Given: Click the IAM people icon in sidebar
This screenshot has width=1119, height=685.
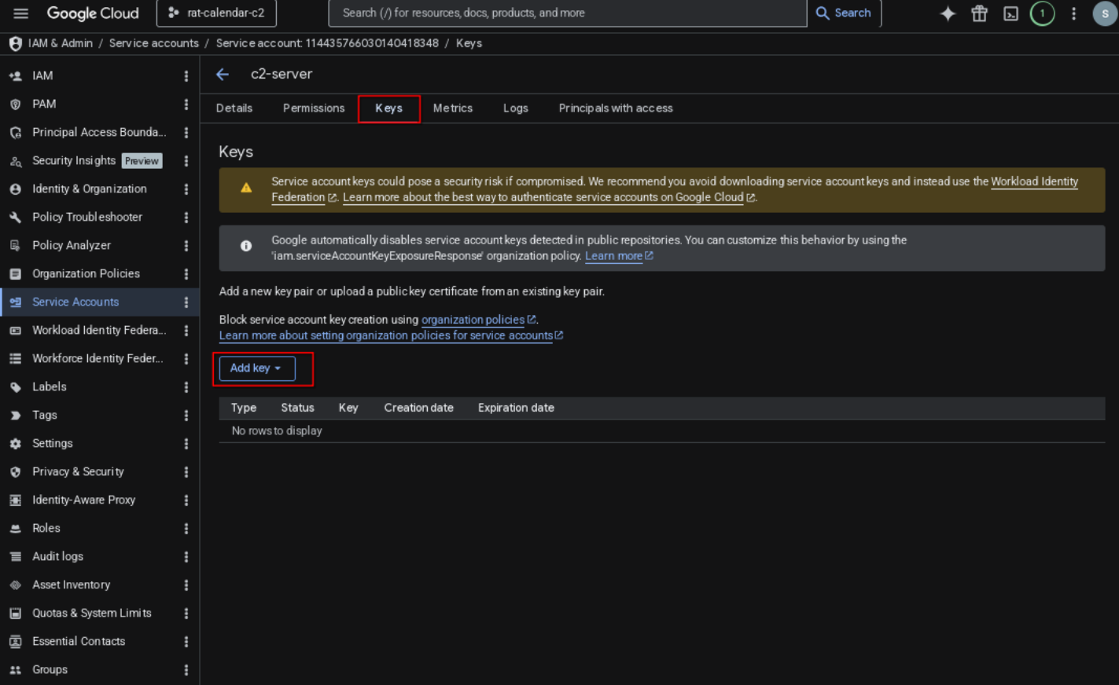Looking at the screenshot, I should (15, 76).
